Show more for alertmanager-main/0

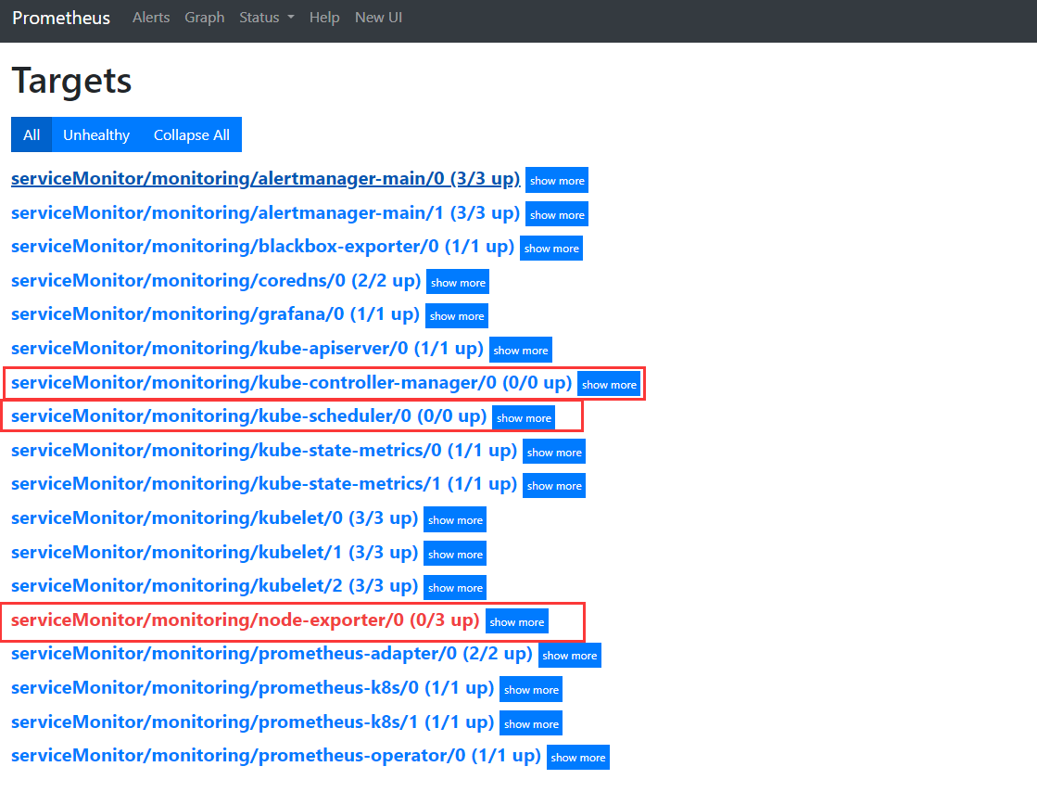coord(557,180)
